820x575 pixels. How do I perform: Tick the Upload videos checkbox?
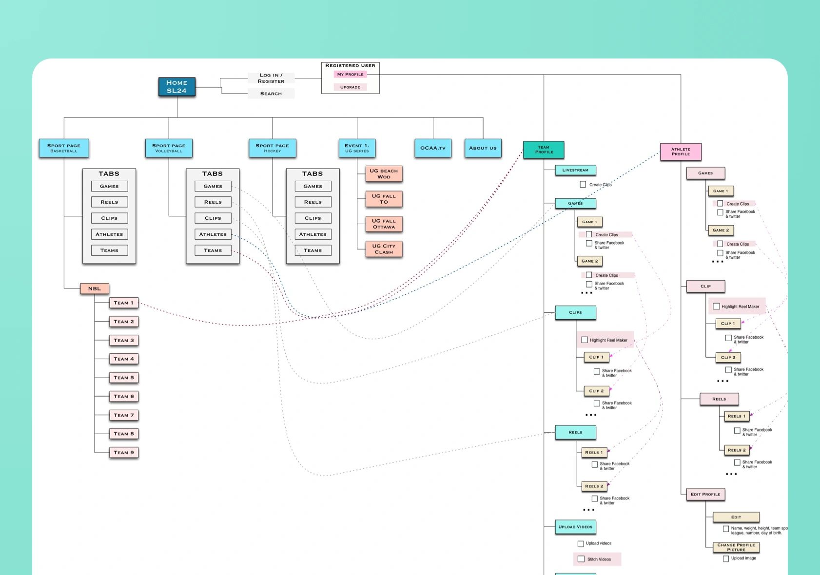(581, 543)
